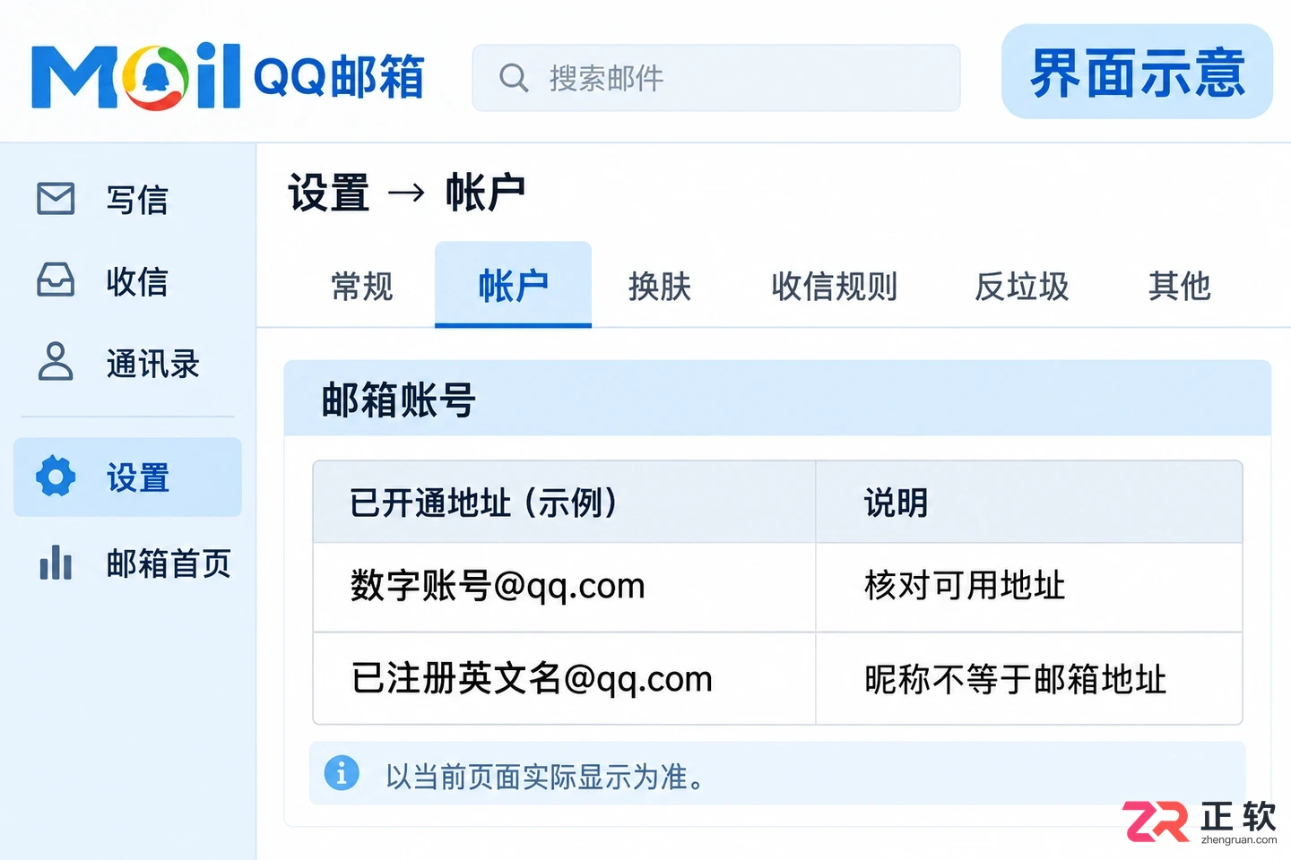Click the 以当前页面实际显示为准 notice text
The height and width of the screenshot is (860, 1291).
point(545,776)
